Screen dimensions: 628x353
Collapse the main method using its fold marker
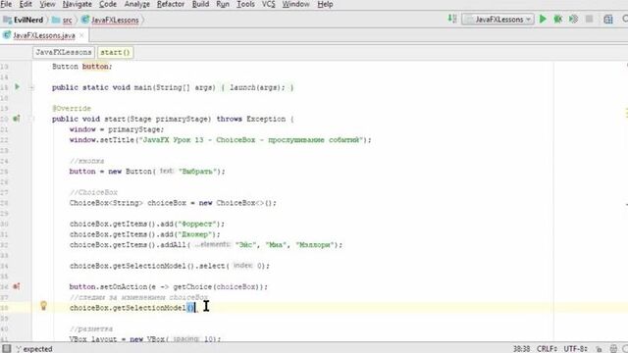point(31,87)
